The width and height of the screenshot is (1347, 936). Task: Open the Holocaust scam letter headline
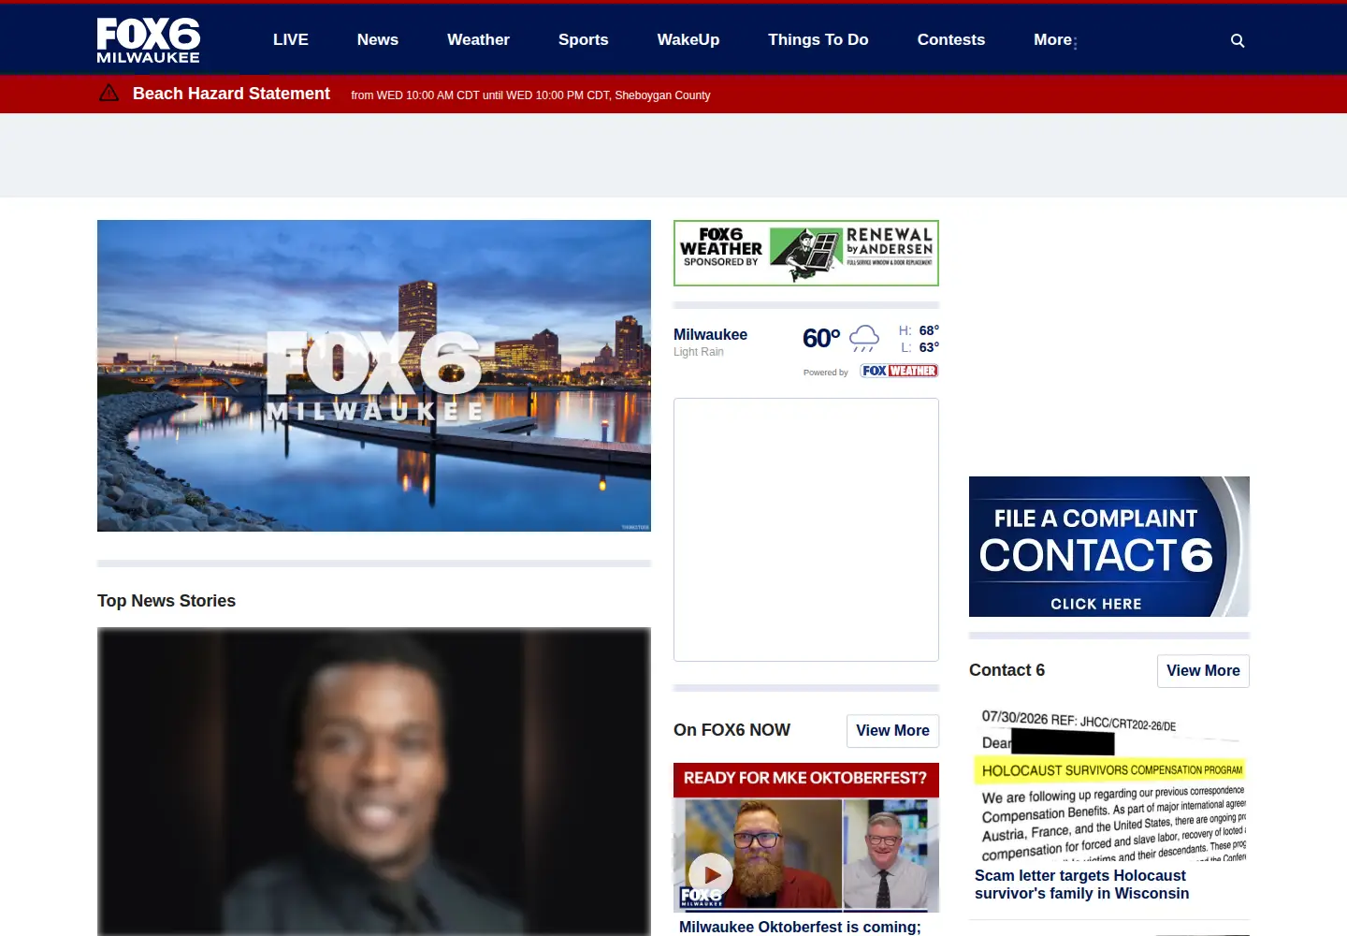pos(1081,885)
